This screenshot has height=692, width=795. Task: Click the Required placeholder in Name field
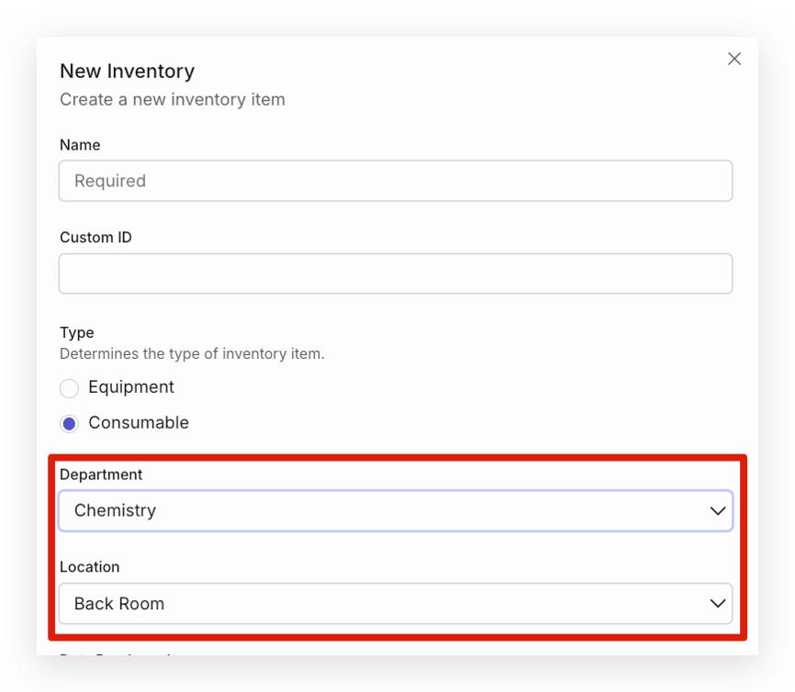point(110,181)
